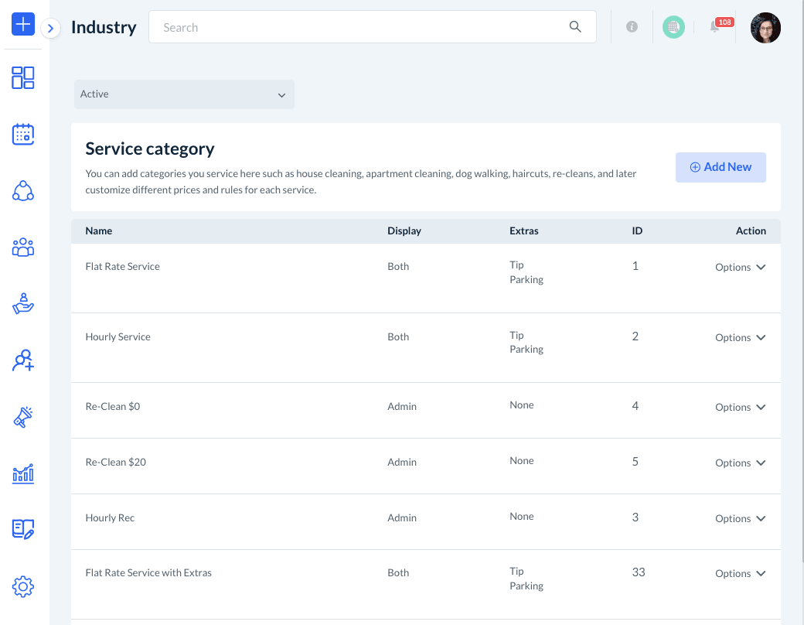Viewport: 804px width, 625px height.
Task: Open the notifications bell icon
Action: (x=715, y=28)
